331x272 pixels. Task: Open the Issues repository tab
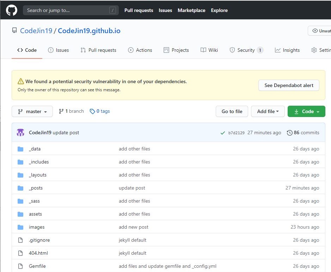(58, 50)
